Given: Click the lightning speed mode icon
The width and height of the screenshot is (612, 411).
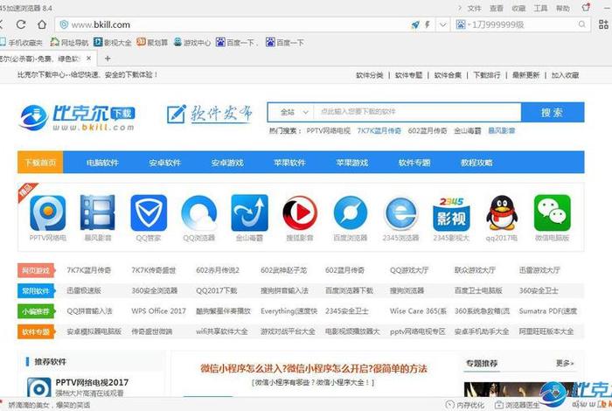Looking at the screenshot, I should point(428,24).
